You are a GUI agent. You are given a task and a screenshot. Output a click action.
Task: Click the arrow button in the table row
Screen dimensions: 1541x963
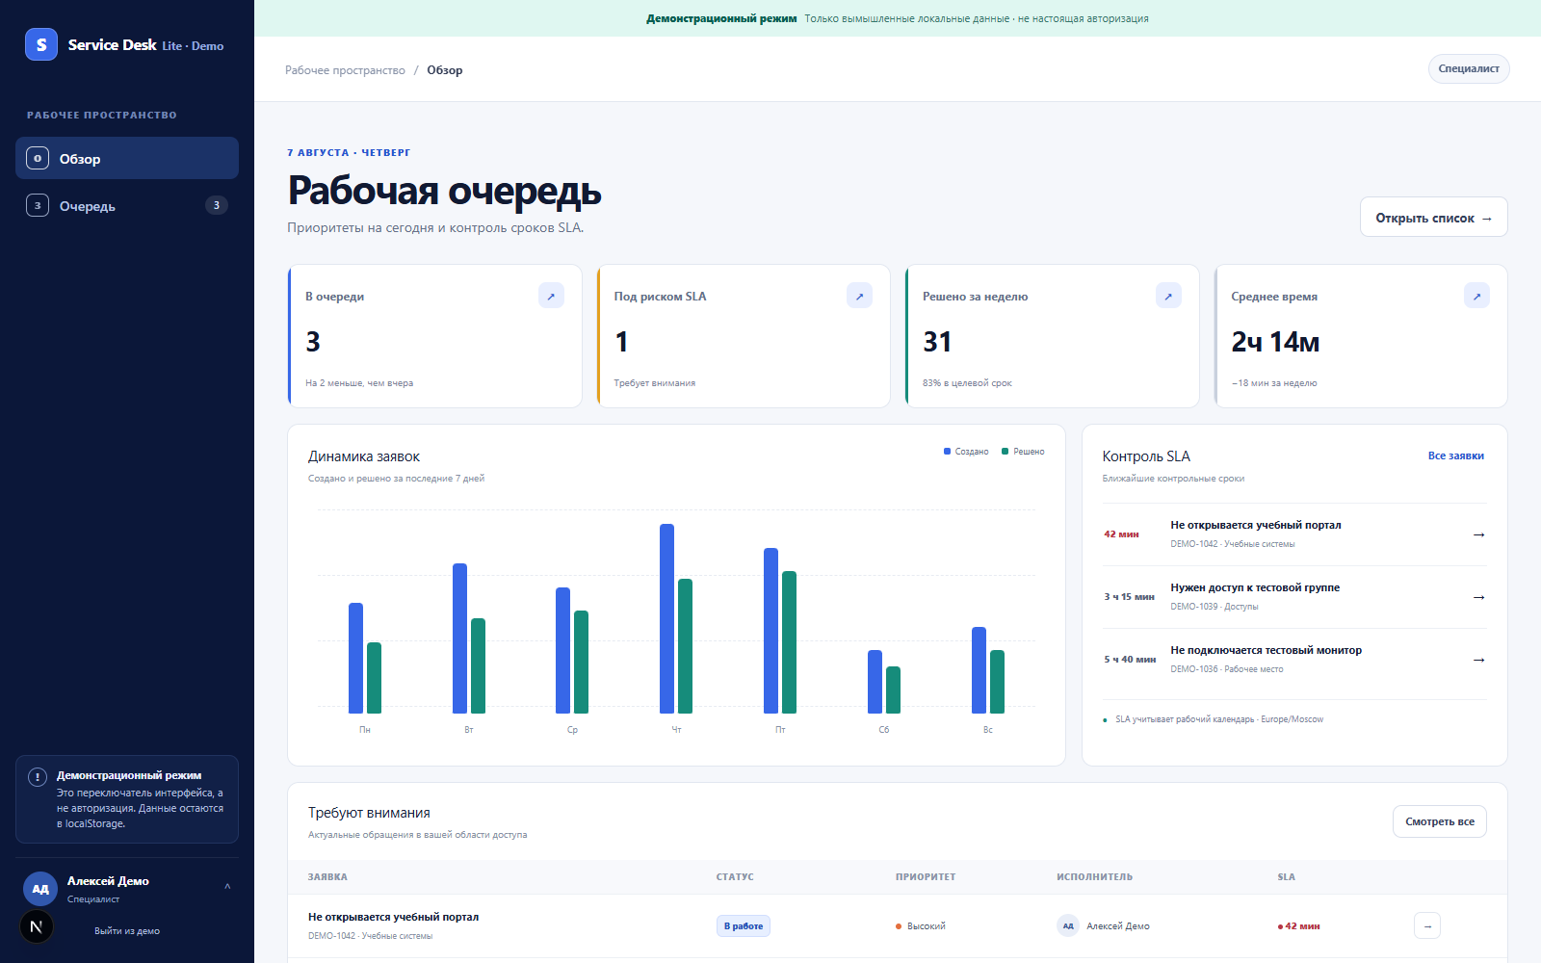pyautogui.click(x=1427, y=925)
